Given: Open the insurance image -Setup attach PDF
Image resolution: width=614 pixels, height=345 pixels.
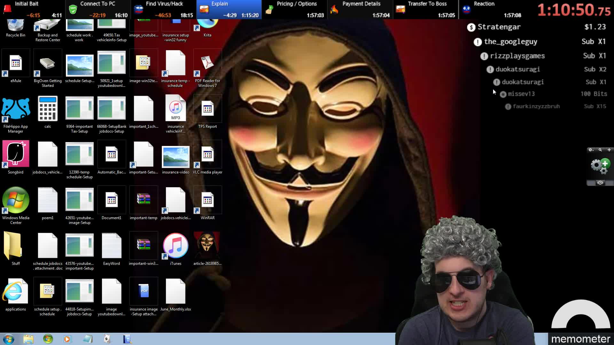Looking at the screenshot, I should tap(144, 291).
